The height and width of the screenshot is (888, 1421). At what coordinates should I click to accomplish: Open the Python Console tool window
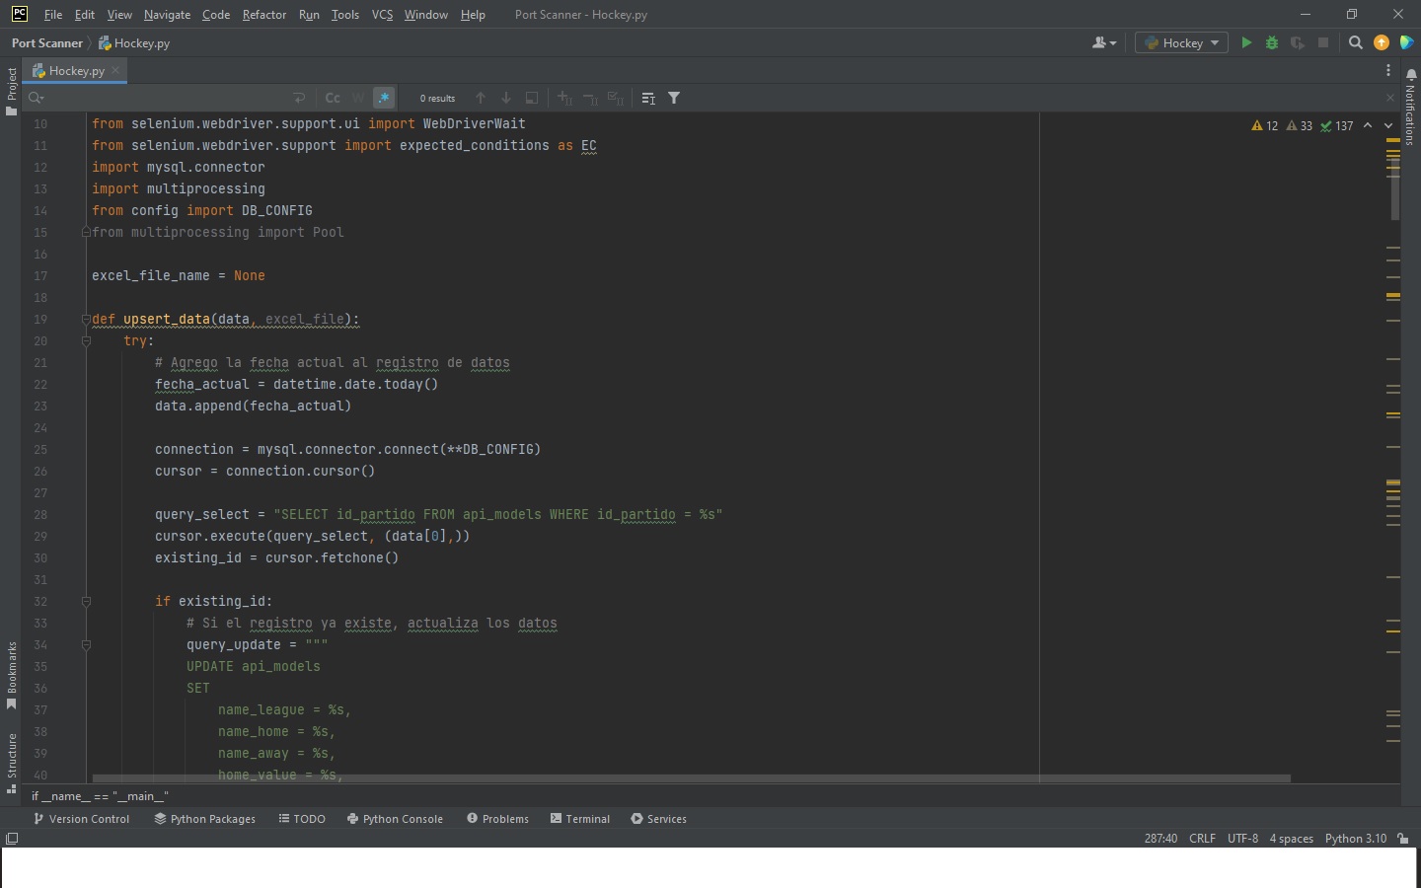coord(395,819)
